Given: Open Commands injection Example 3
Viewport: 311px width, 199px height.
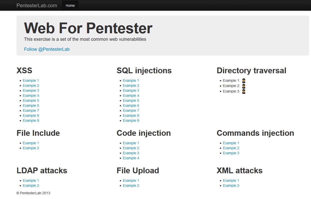Looking at the screenshot, I should 231,153.
